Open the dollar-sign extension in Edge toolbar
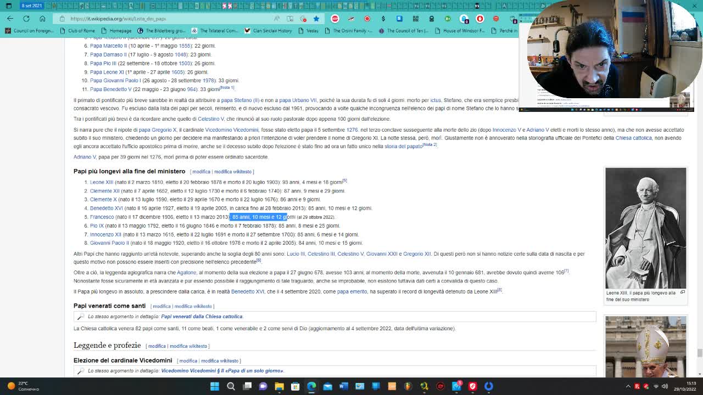This screenshot has height=395, width=703. pos(383,19)
